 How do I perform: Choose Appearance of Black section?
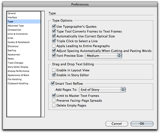tap(18, 75)
